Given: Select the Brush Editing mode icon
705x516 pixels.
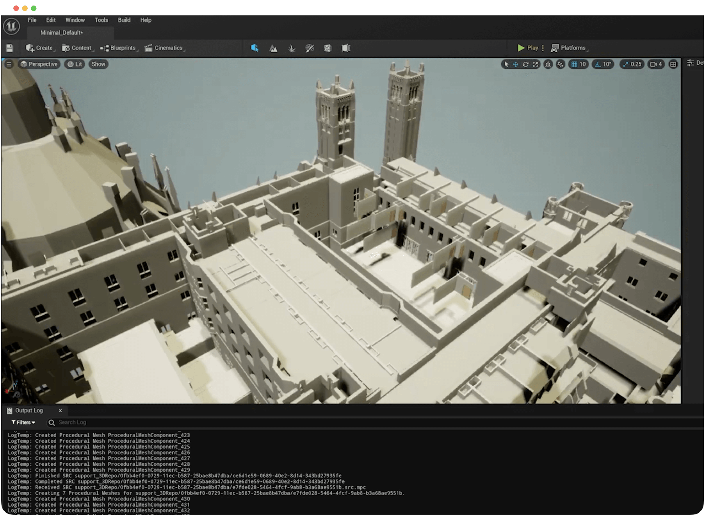Looking at the screenshot, I should click(x=346, y=48).
